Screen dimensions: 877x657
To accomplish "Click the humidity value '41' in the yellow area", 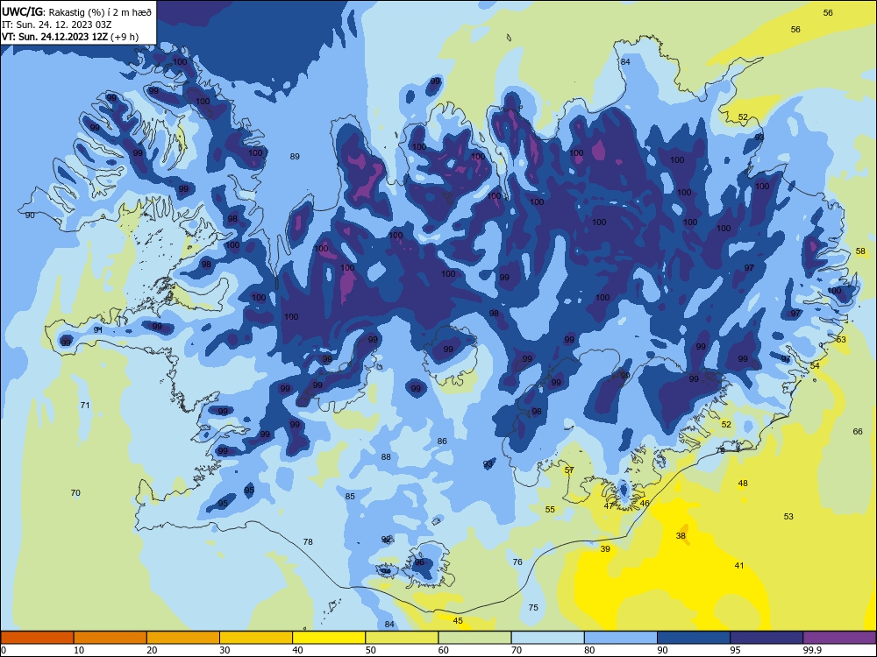I will (738, 565).
